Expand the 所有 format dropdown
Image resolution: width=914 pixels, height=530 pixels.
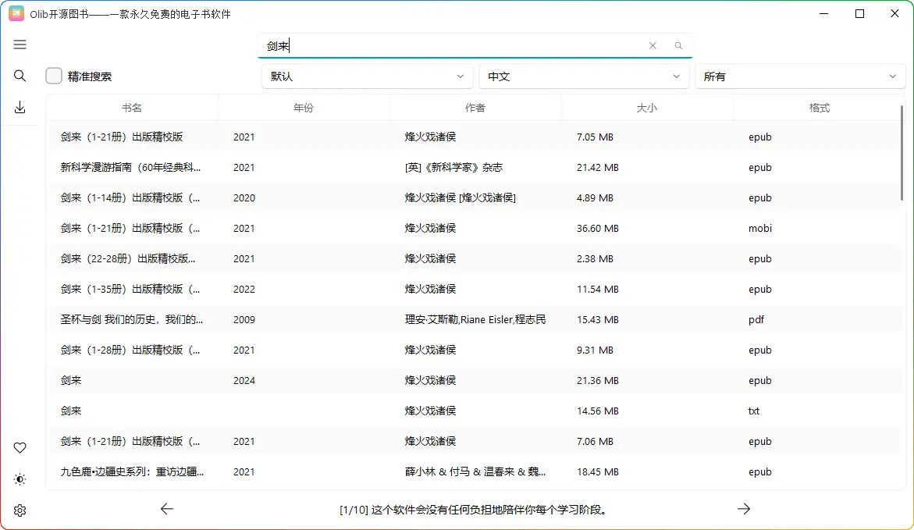click(799, 76)
